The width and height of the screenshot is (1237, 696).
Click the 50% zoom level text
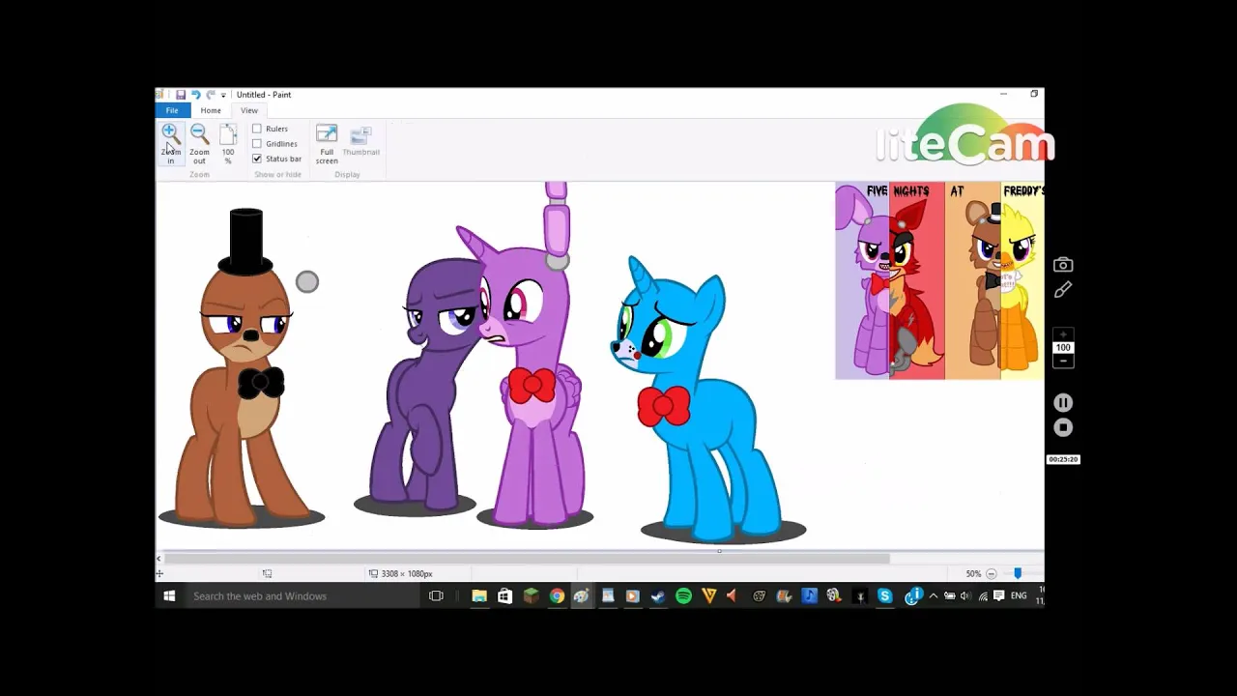point(973,573)
